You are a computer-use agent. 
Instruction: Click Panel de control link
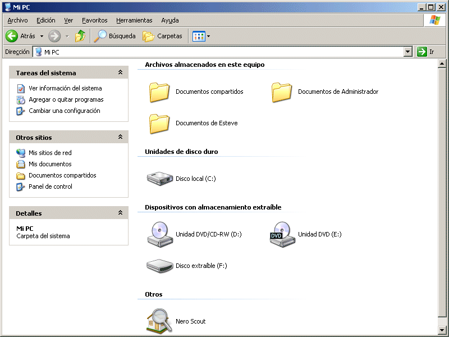coord(51,186)
